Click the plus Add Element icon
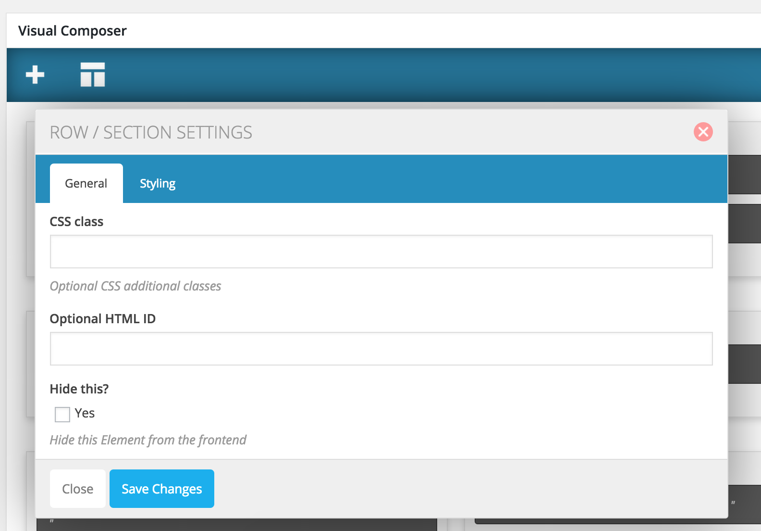Image resolution: width=761 pixels, height=531 pixels. coord(35,75)
